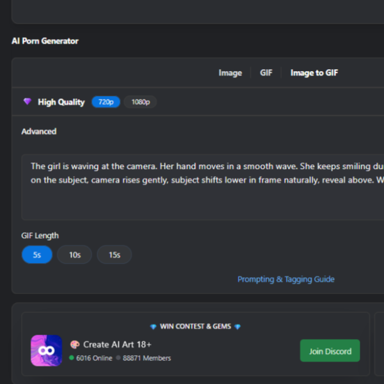Switch to the Image tab
Screen dimensions: 384x384
pos(230,73)
